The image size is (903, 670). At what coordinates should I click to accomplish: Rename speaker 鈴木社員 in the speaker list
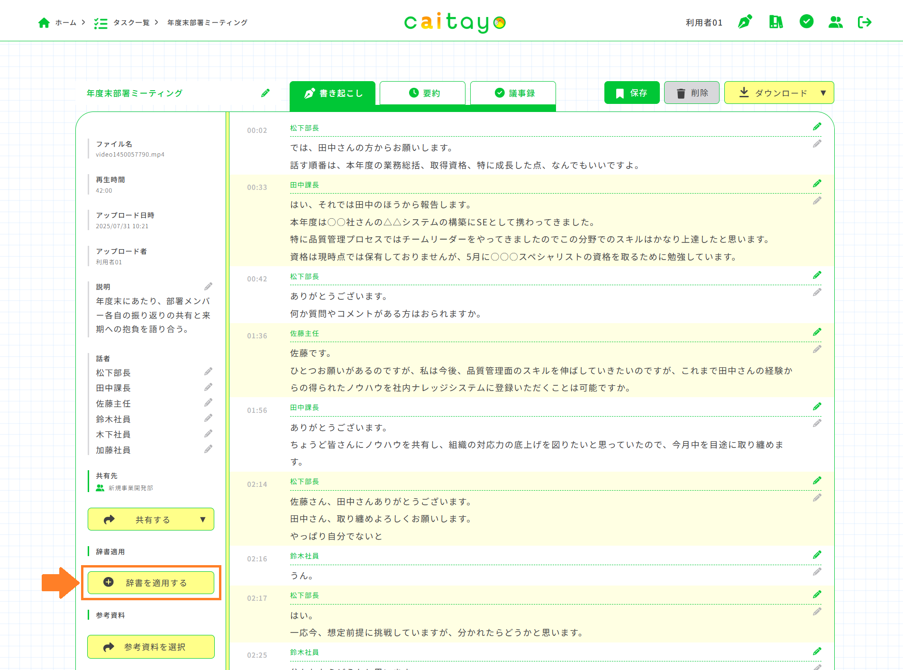coord(208,418)
